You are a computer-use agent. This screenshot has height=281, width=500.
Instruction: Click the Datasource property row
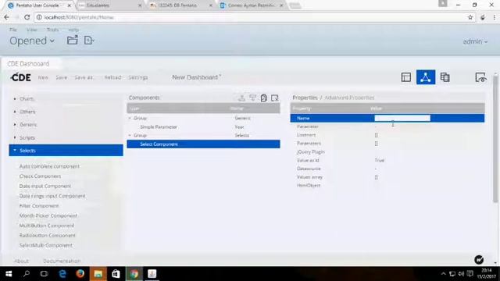click(x=387, y=169)
